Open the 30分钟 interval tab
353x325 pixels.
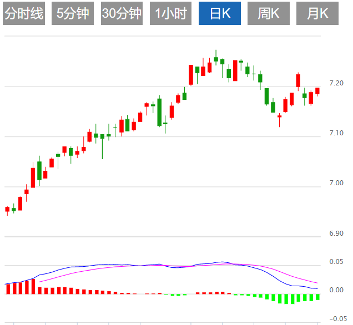pyautogui.click(x=122, y=14)
